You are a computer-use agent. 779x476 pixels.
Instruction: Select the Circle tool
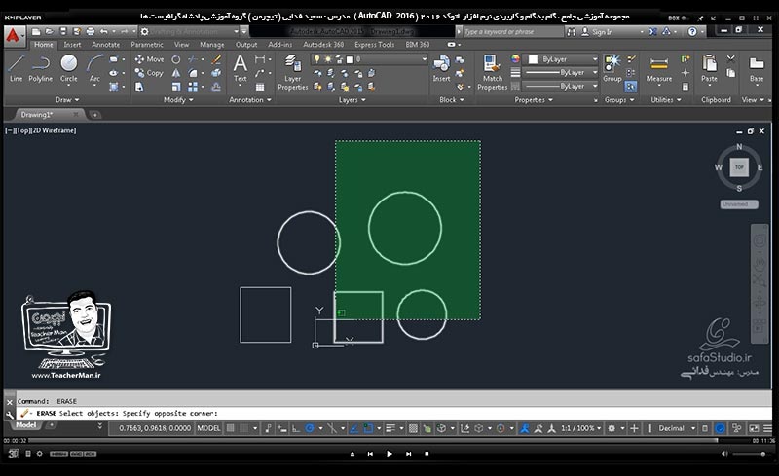tap(68, 68)
